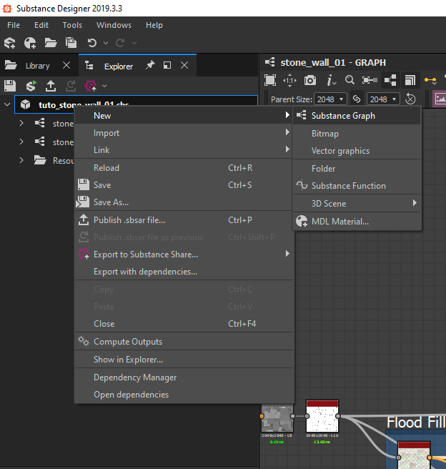Click the greyed republish icon in Explorer toolbar
Viewport: 446px width, 469px height.
point(71,86)
